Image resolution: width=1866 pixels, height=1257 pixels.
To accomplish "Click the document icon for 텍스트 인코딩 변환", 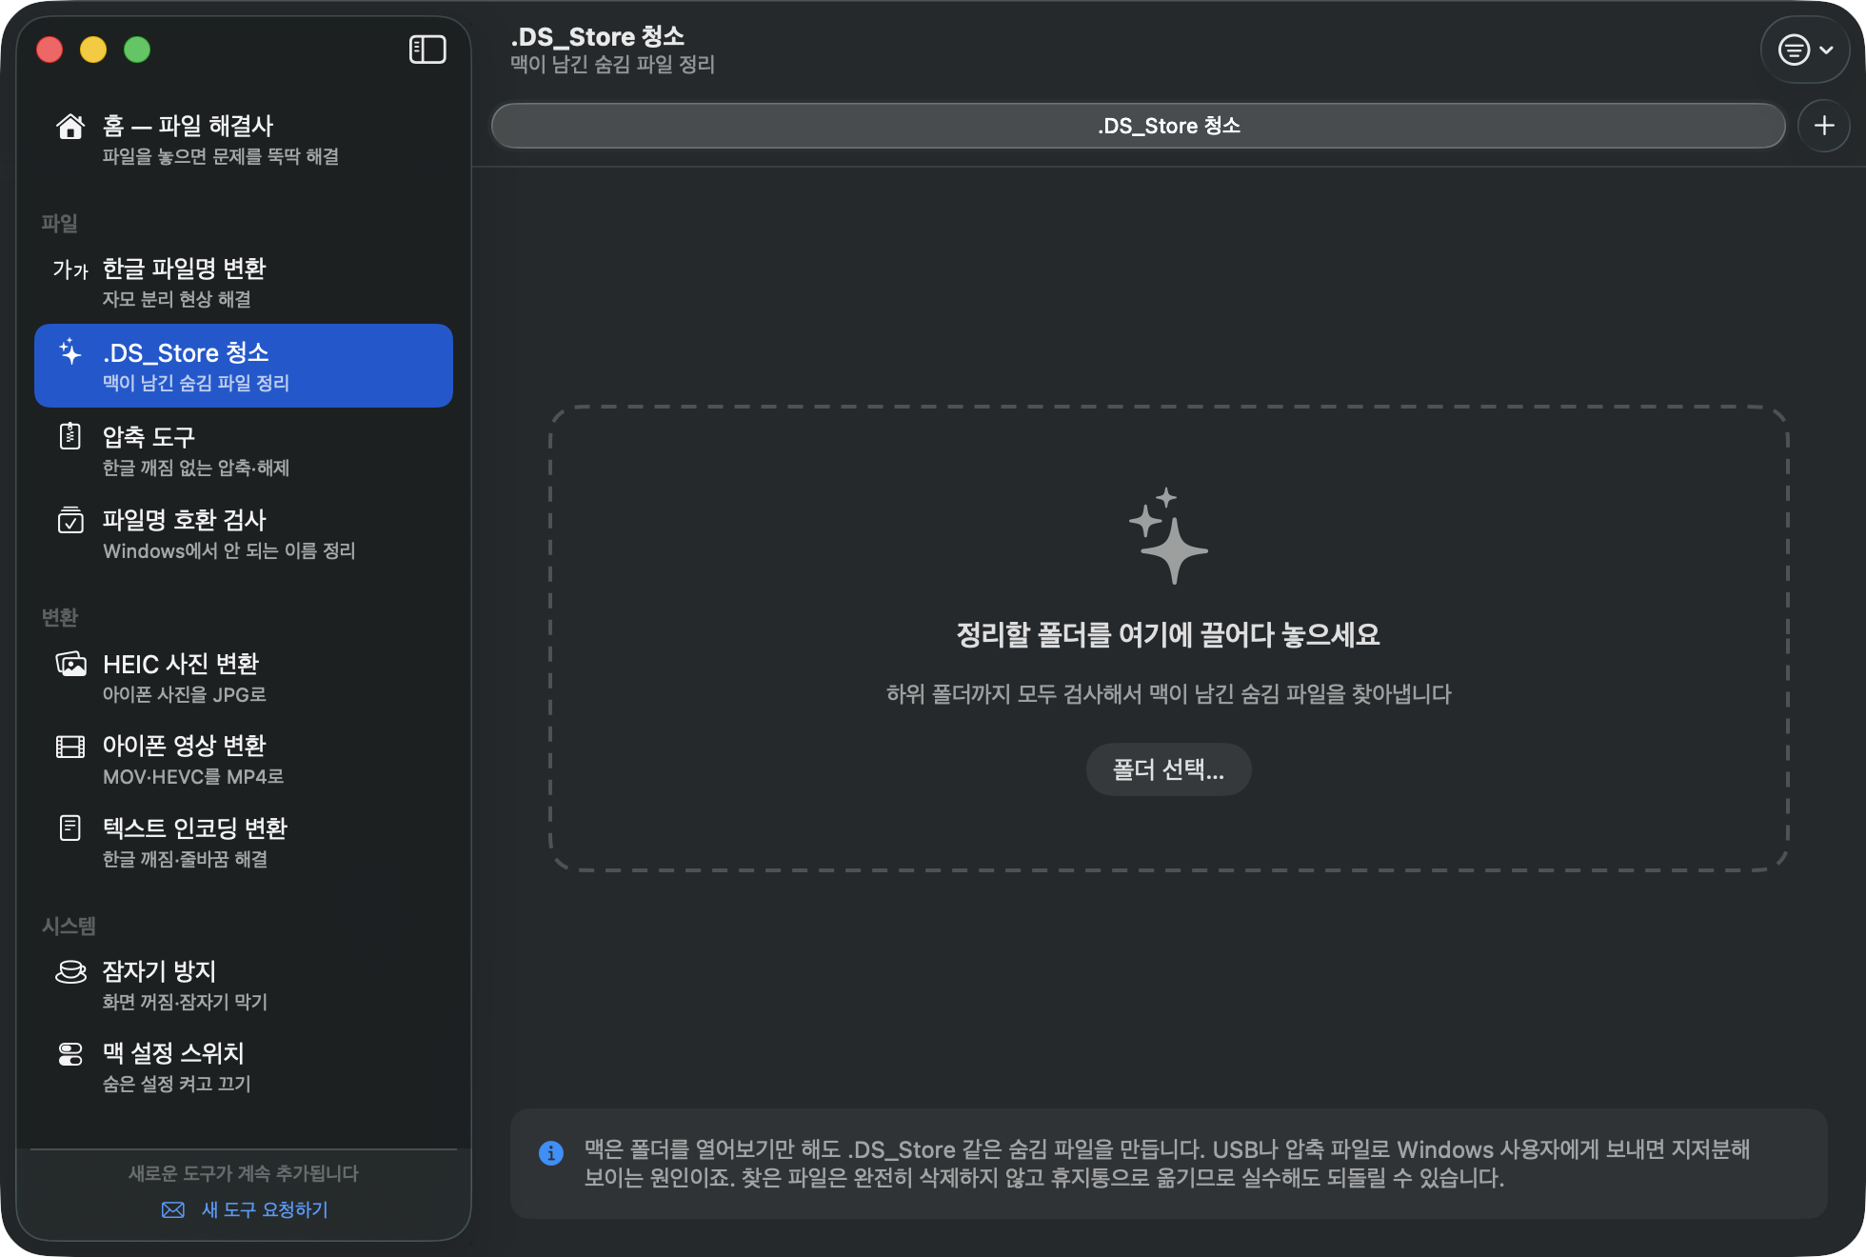I will coord(70,828).
